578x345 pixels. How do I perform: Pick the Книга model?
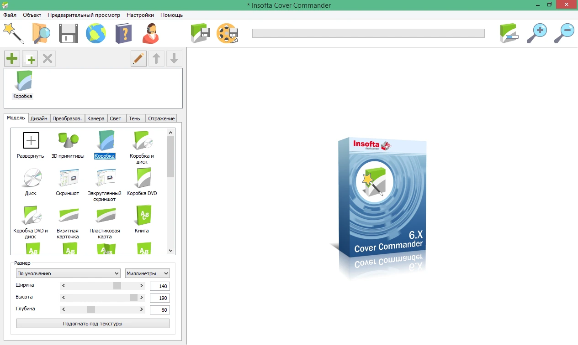[x=142, y=220]
